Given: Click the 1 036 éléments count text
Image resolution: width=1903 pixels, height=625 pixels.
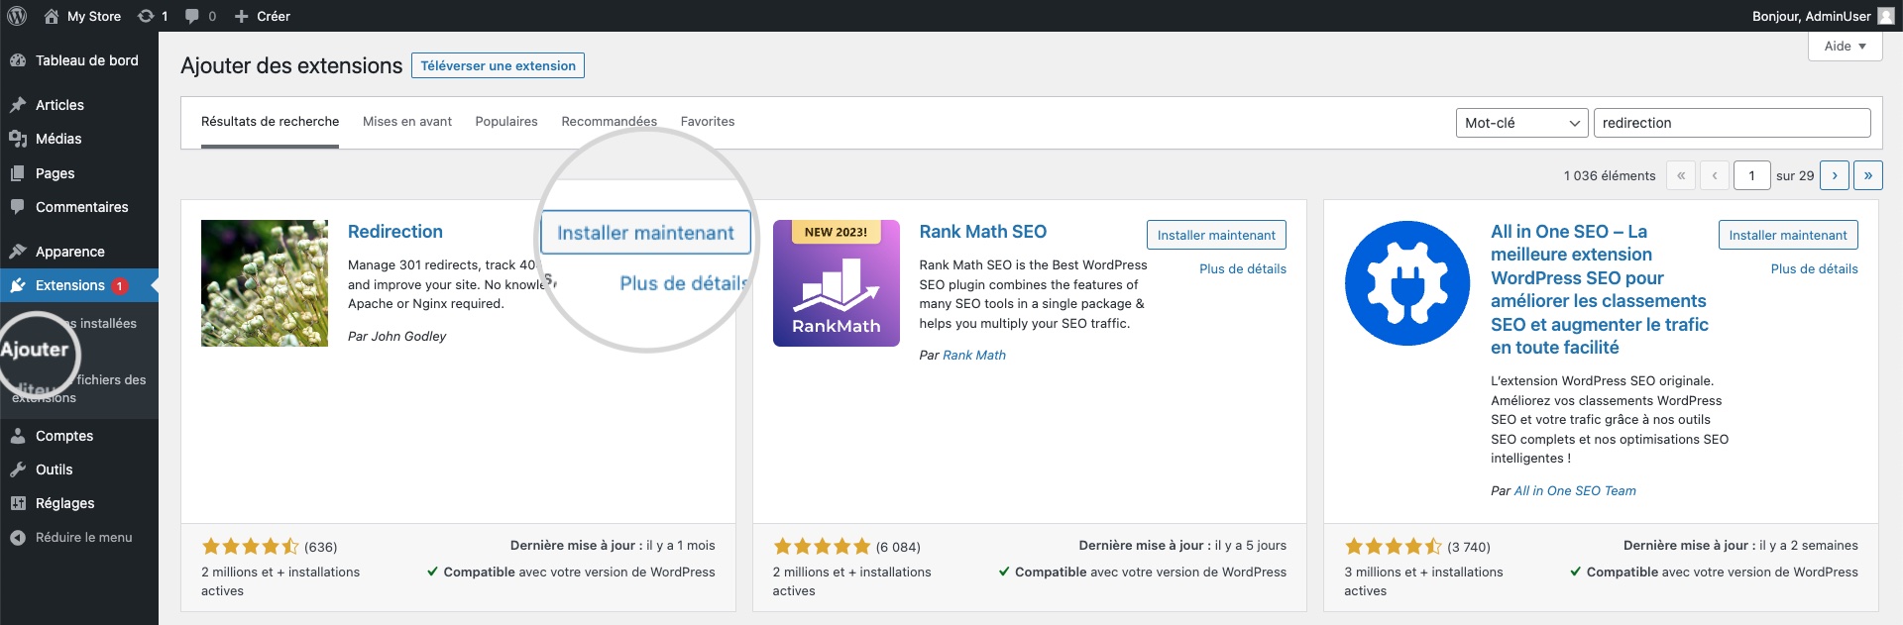Looking at the screenshot, I should click(1610, 175).
